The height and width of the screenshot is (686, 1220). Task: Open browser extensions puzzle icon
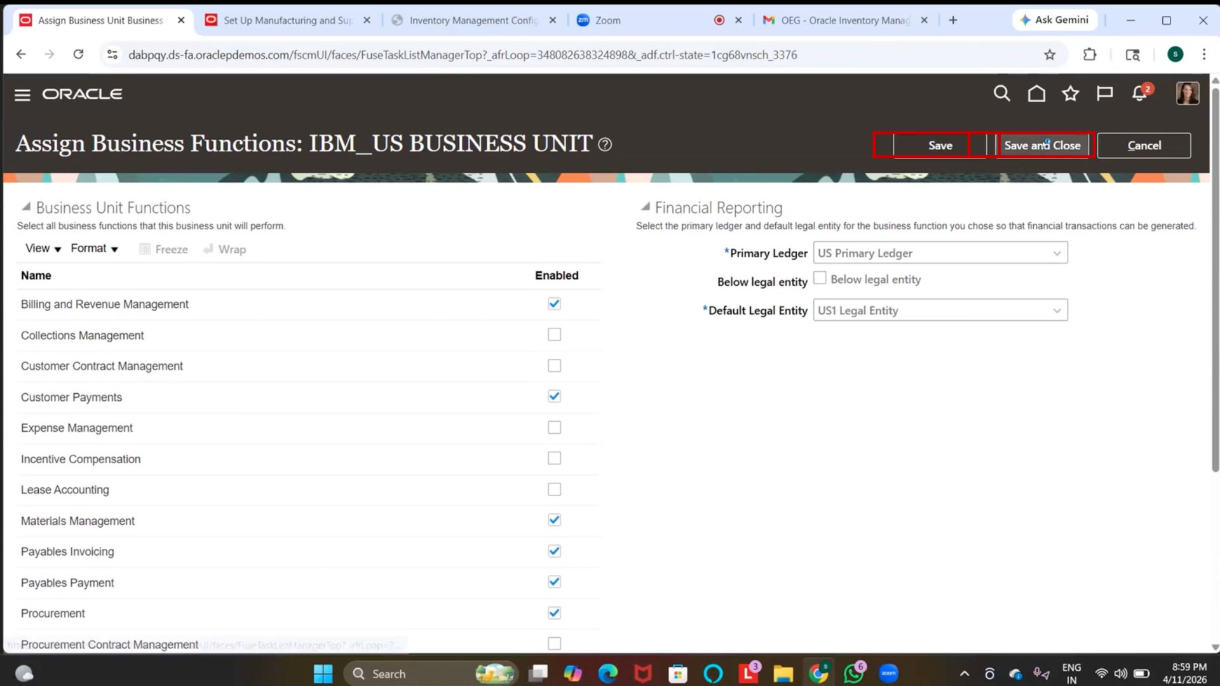point(1090,55)
